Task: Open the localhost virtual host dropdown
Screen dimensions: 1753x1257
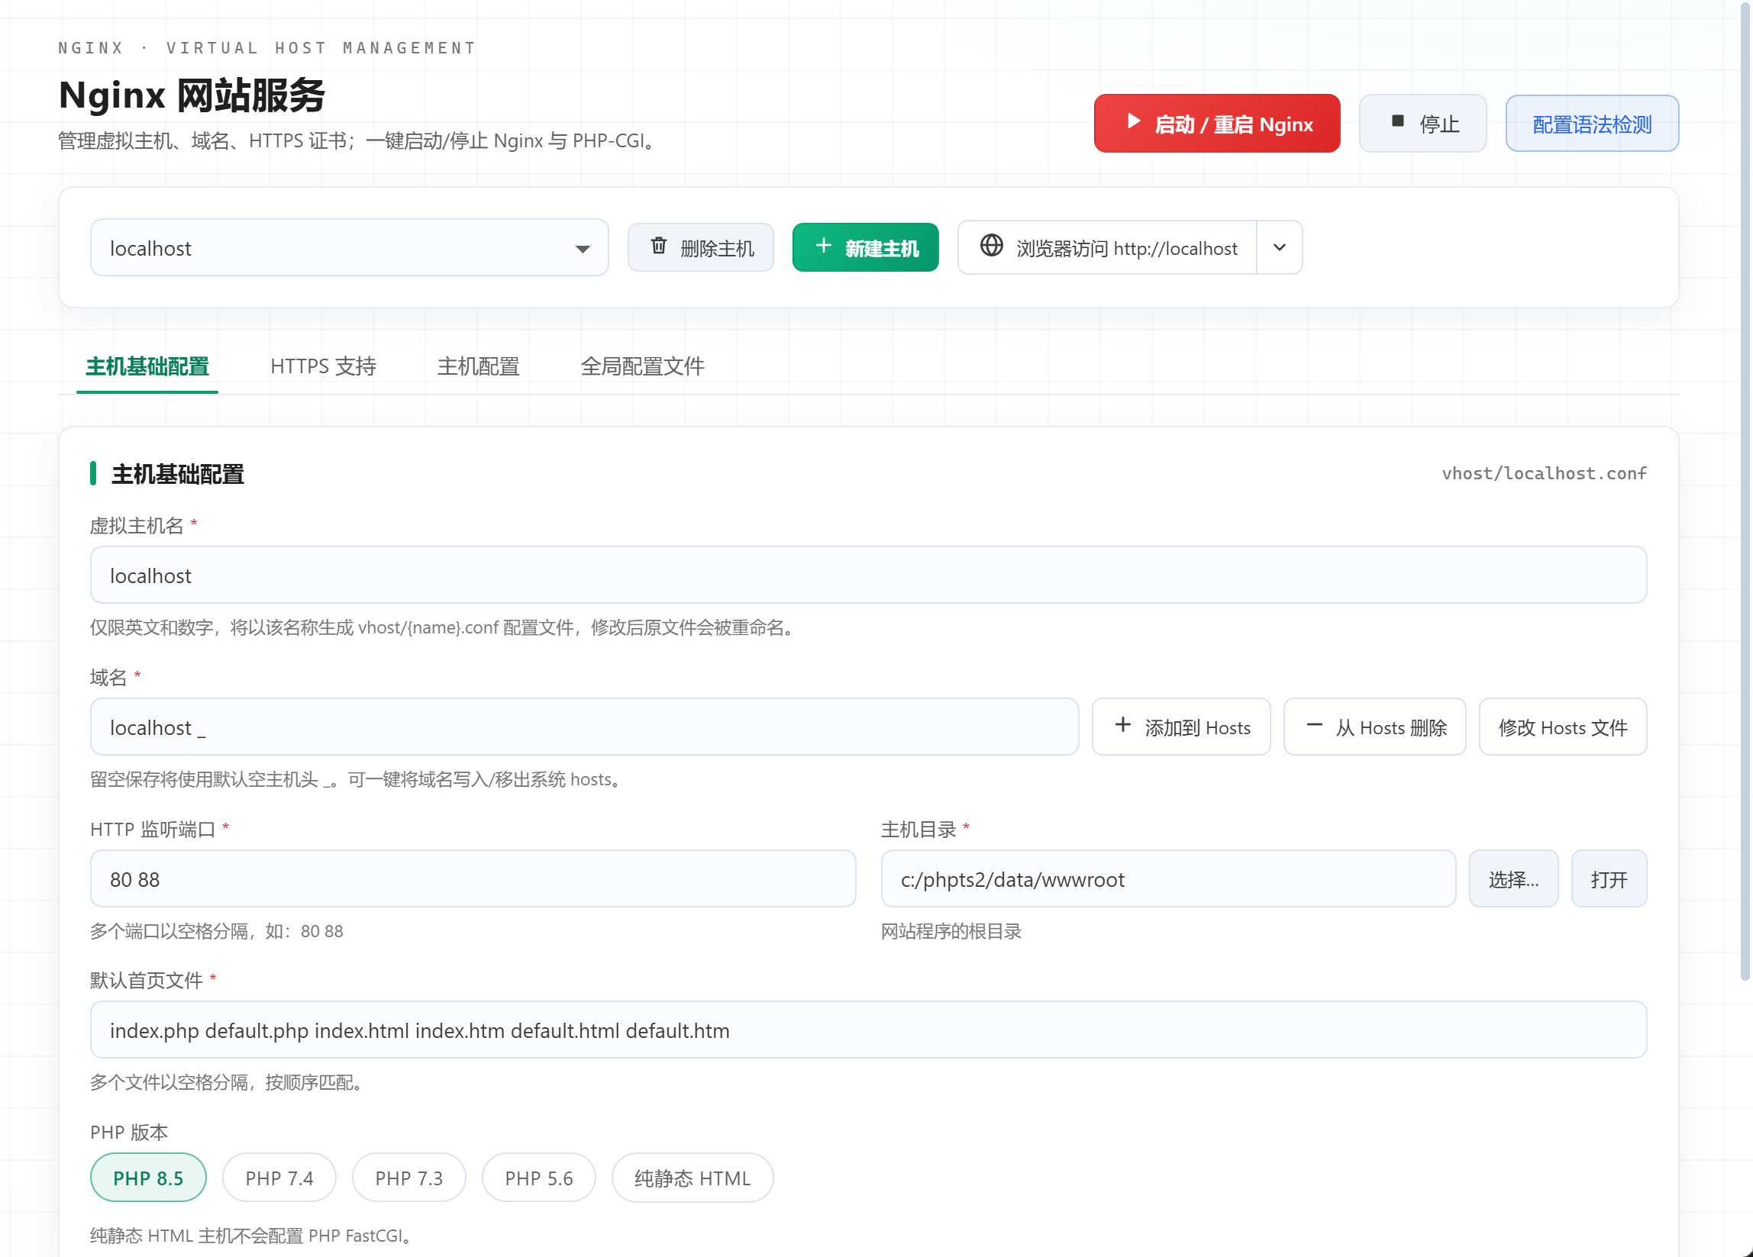Action: [350, 247]
